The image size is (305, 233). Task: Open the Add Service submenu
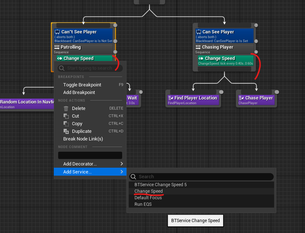click(x=90, y=172)
